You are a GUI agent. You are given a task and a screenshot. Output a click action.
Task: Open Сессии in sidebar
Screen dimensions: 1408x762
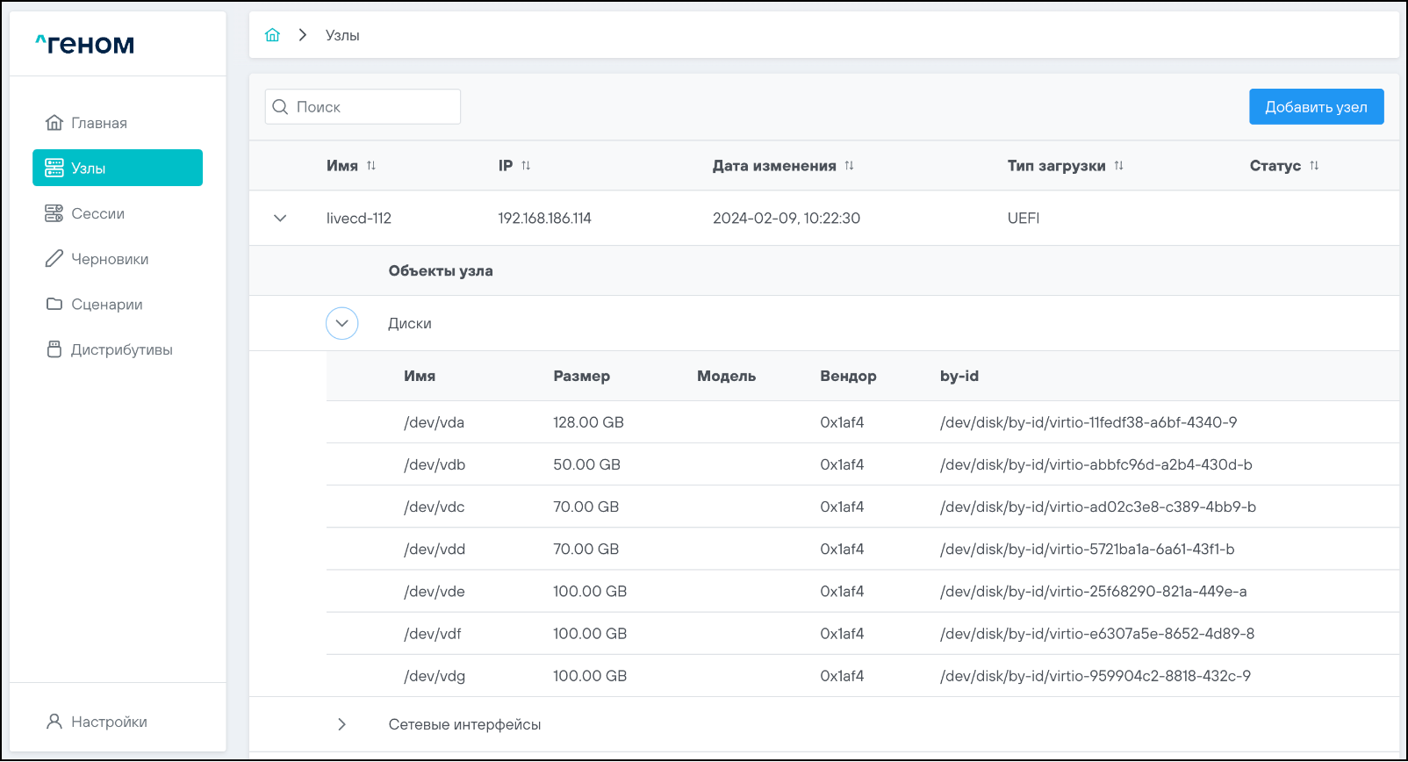coord(97,213)
